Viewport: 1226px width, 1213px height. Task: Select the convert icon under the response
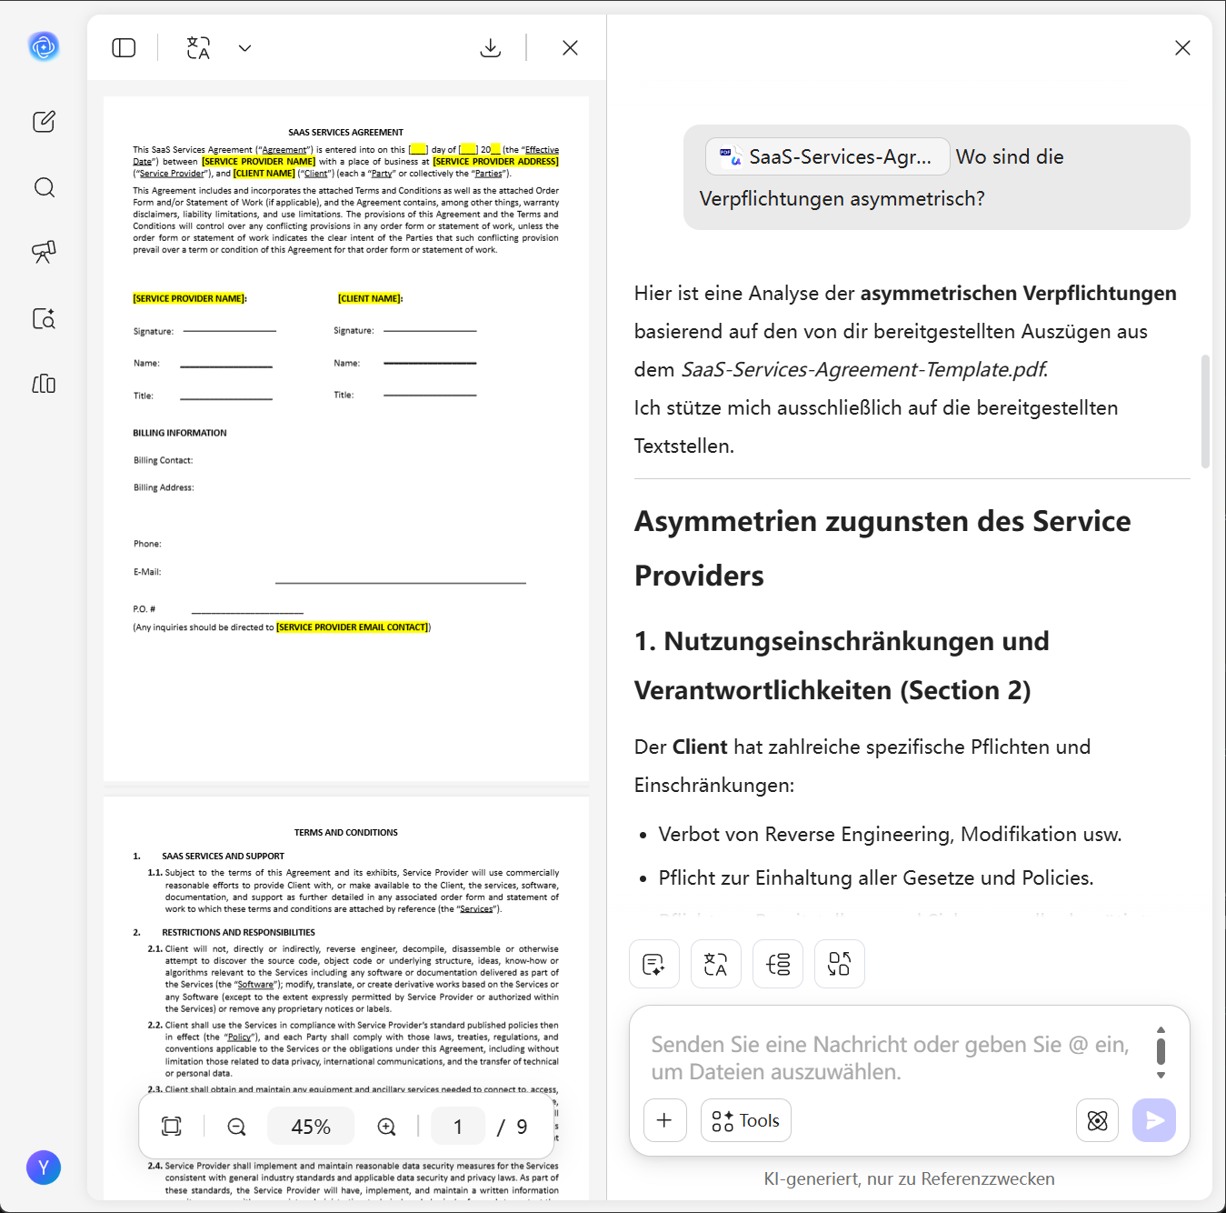[839, 964]
